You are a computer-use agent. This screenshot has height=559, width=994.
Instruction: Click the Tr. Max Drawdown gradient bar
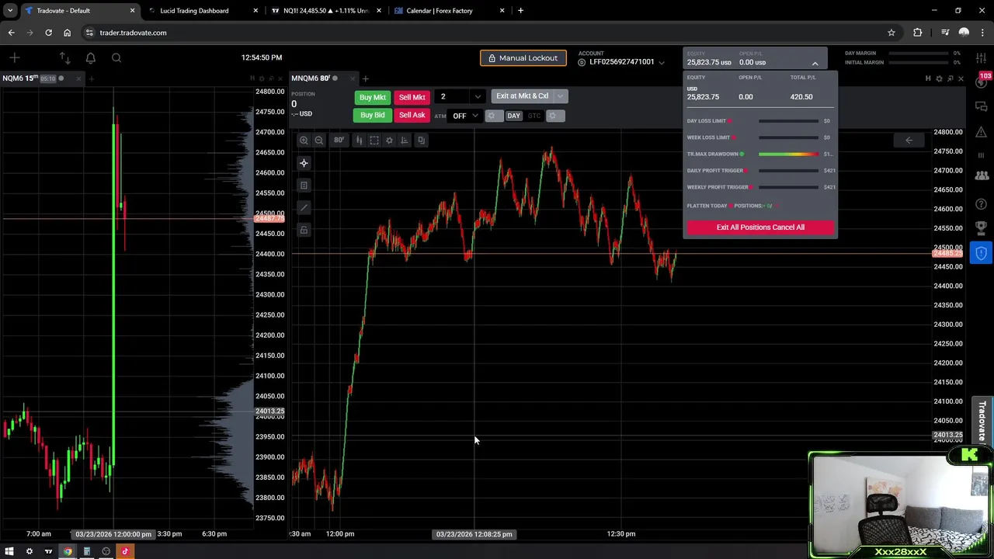tap(788, 154)
